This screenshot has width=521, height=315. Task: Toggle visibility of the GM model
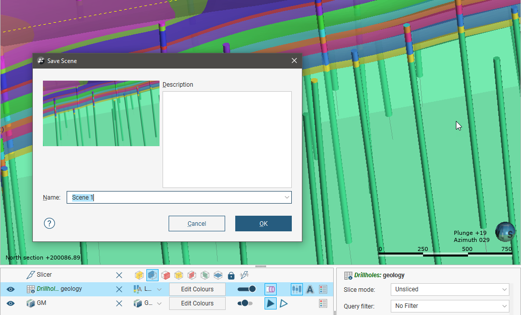[11, 303]
